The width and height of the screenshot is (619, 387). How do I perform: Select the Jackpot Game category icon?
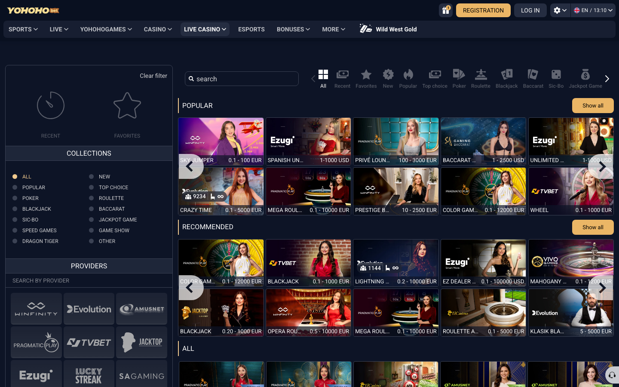pos(585,74)
